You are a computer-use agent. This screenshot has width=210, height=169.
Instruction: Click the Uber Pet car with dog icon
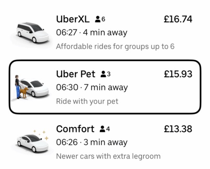32,87
